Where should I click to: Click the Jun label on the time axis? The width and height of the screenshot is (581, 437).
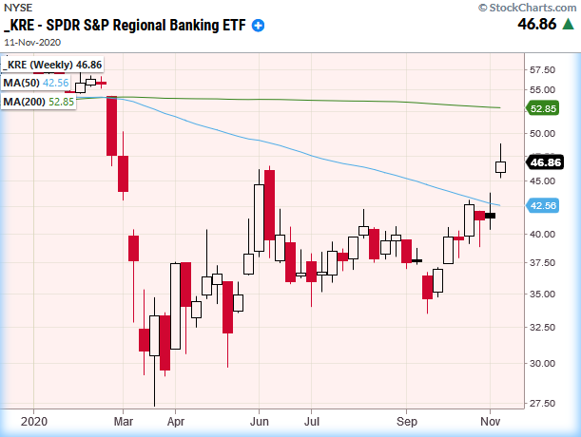click(x=259, y=418)
